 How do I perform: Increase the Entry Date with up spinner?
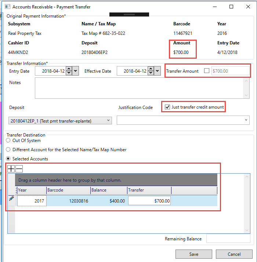pos(69,69)
